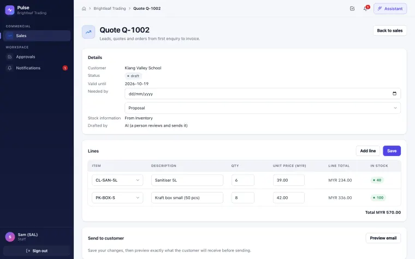Click the line total MYR 336.00
The image size is (415, 259).
(340, 198)
